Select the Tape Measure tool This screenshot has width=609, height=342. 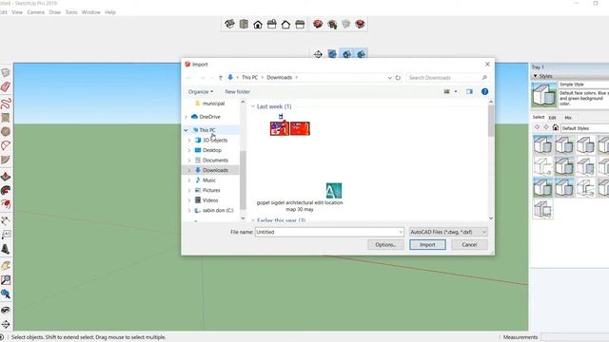click(6, 220)
